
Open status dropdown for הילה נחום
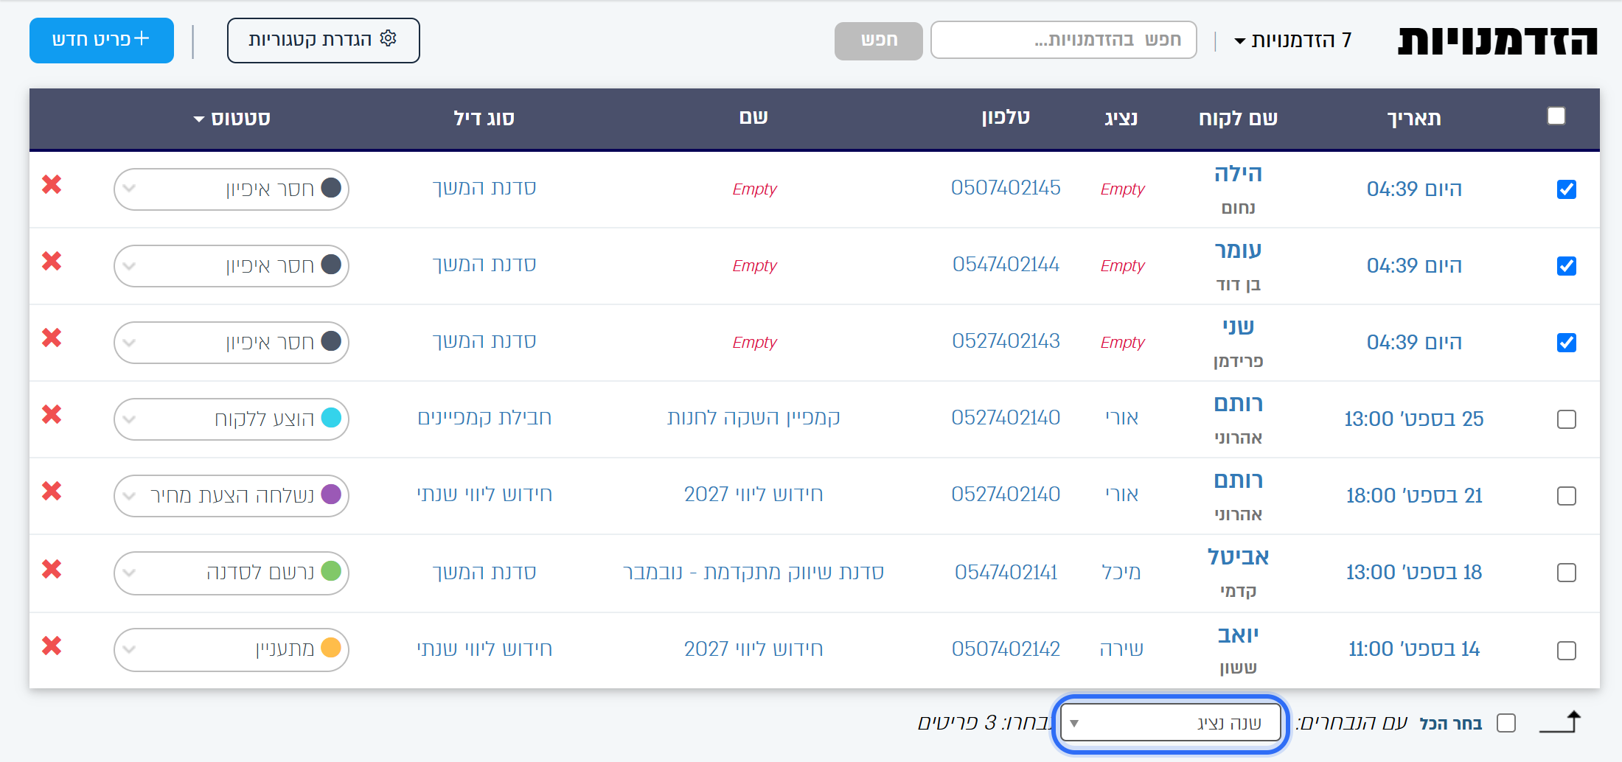click(232, 189)
